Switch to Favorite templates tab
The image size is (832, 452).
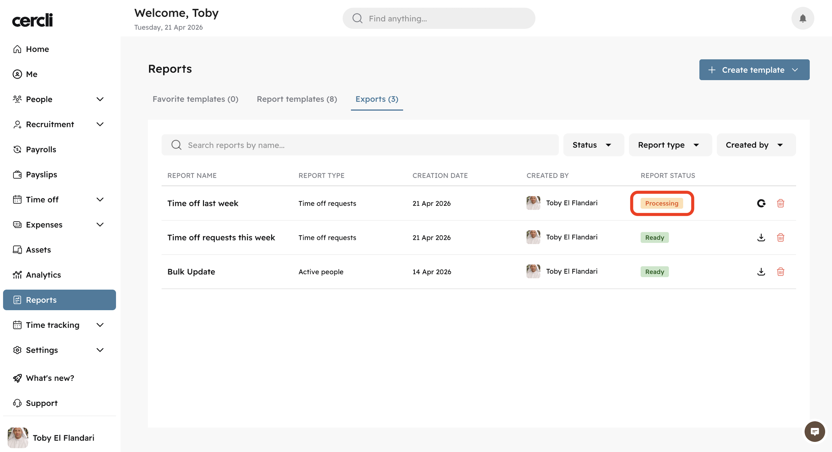tap(195, 99)
